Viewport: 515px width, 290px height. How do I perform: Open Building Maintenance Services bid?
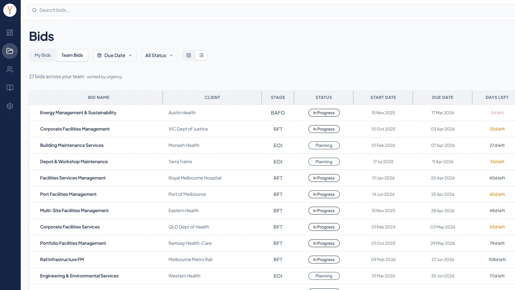click(x=72, y=146)
